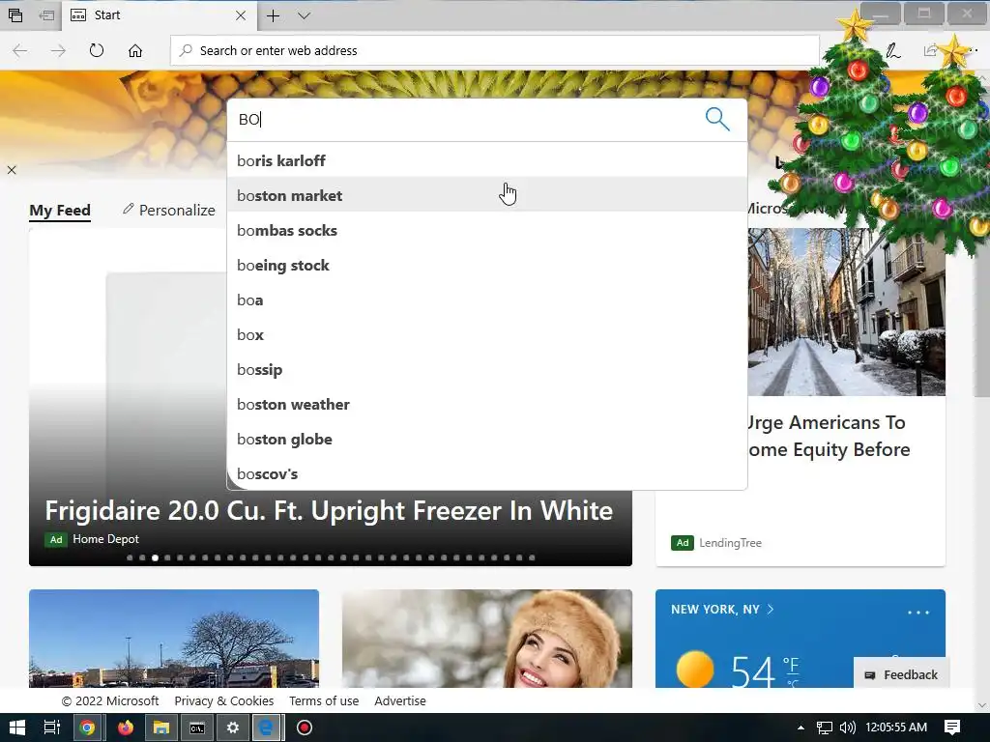Screen dimensions: 990x742
Task: Refresh the page with the reload icon
Action: (x=97, y=50)
